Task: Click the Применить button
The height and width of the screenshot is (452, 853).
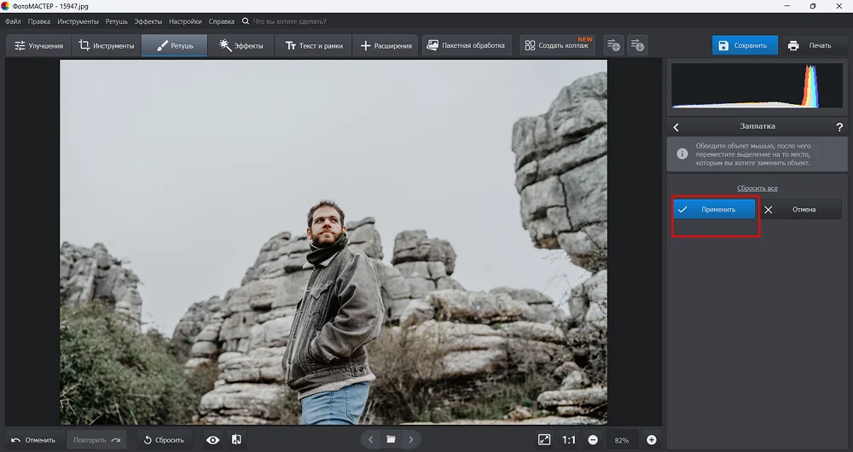Action: pyautogui.click(x=715, y=209)
